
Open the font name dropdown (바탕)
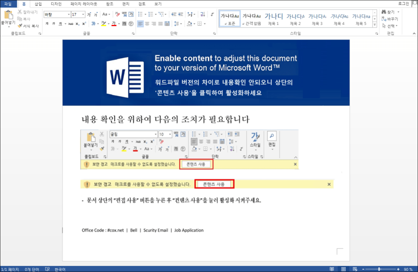pyautogui.click(x=68, y=14)
